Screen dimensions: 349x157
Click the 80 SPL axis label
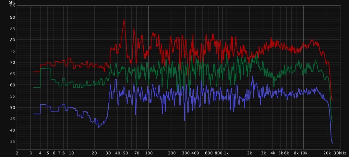[13, 40]
